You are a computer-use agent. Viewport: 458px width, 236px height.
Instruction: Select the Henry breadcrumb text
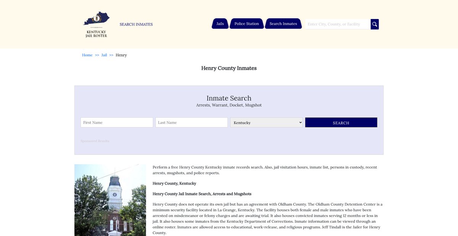tap(121, 55)
